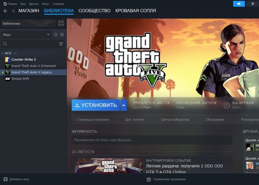This screenshot has height=185, width=259.
Task: Toggle ready-to-play filter icon
Action: [62, 34]
